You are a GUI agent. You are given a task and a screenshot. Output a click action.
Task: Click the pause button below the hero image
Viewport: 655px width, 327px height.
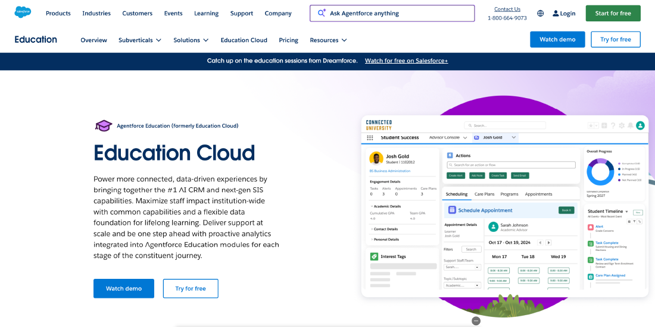click(476, 321)
